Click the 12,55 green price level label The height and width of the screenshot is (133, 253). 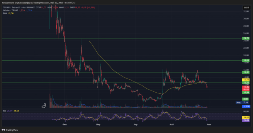pyautogui.click(x=246, y=83)
